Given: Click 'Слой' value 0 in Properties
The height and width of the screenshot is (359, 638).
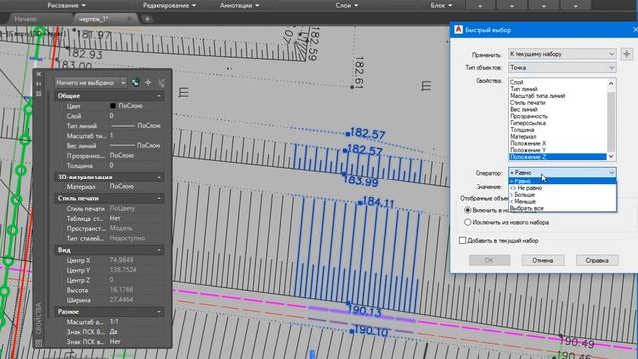Looking at the screenshot, I should click(x=111, y=116).
